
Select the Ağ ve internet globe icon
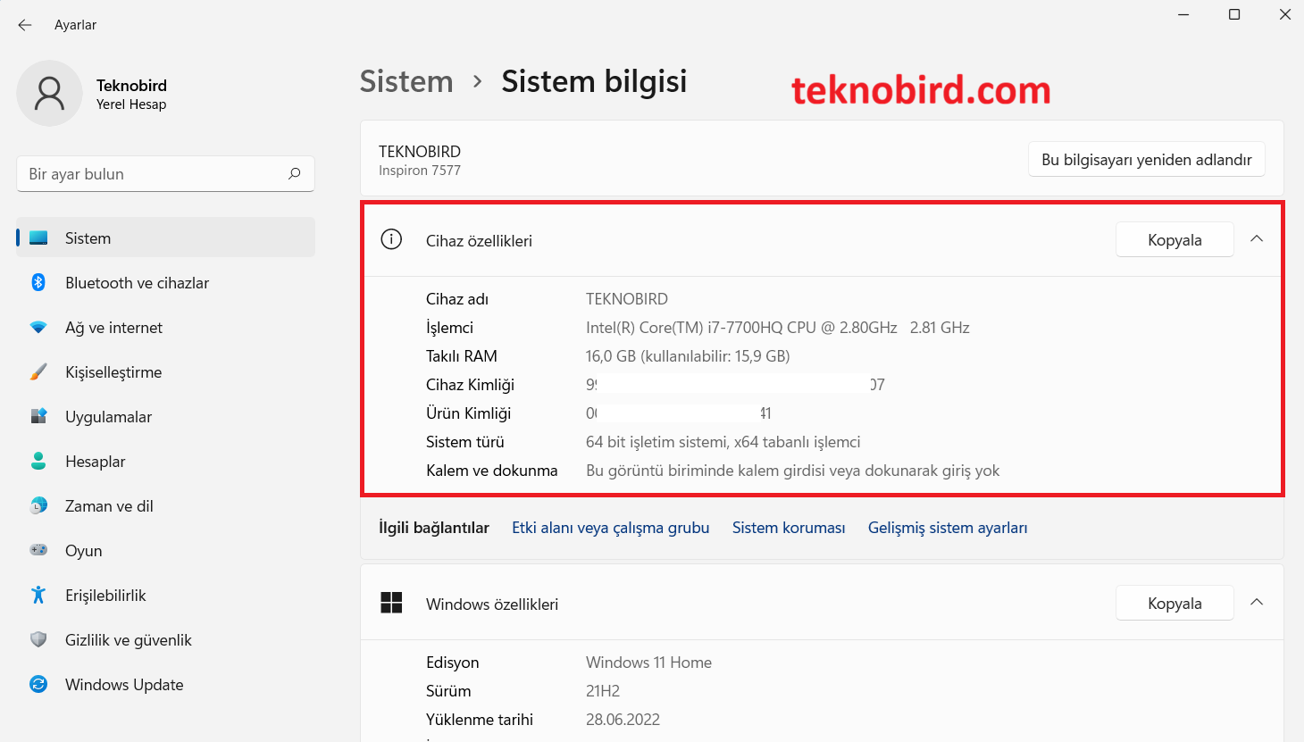38,327
